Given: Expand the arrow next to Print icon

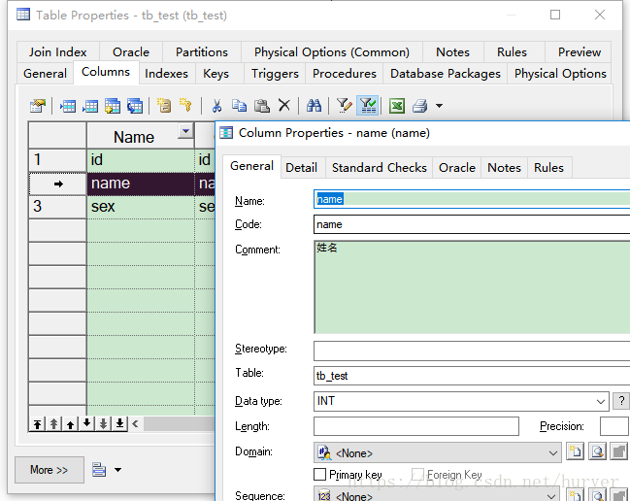Looking at the screenshot, I should [x=439, y=106].
